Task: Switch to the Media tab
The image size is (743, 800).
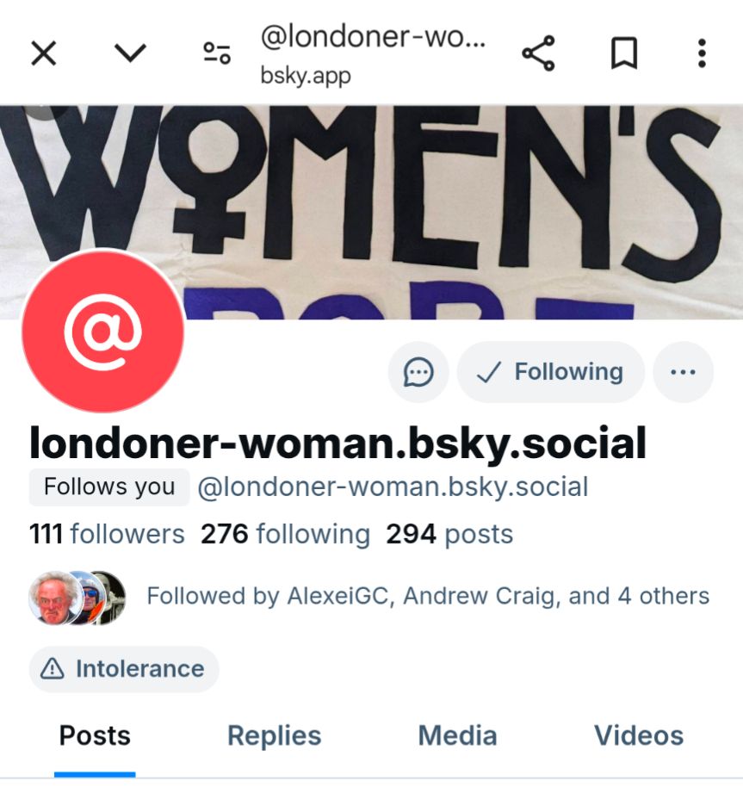Action: pyautogui.click(x=457, y=735)
